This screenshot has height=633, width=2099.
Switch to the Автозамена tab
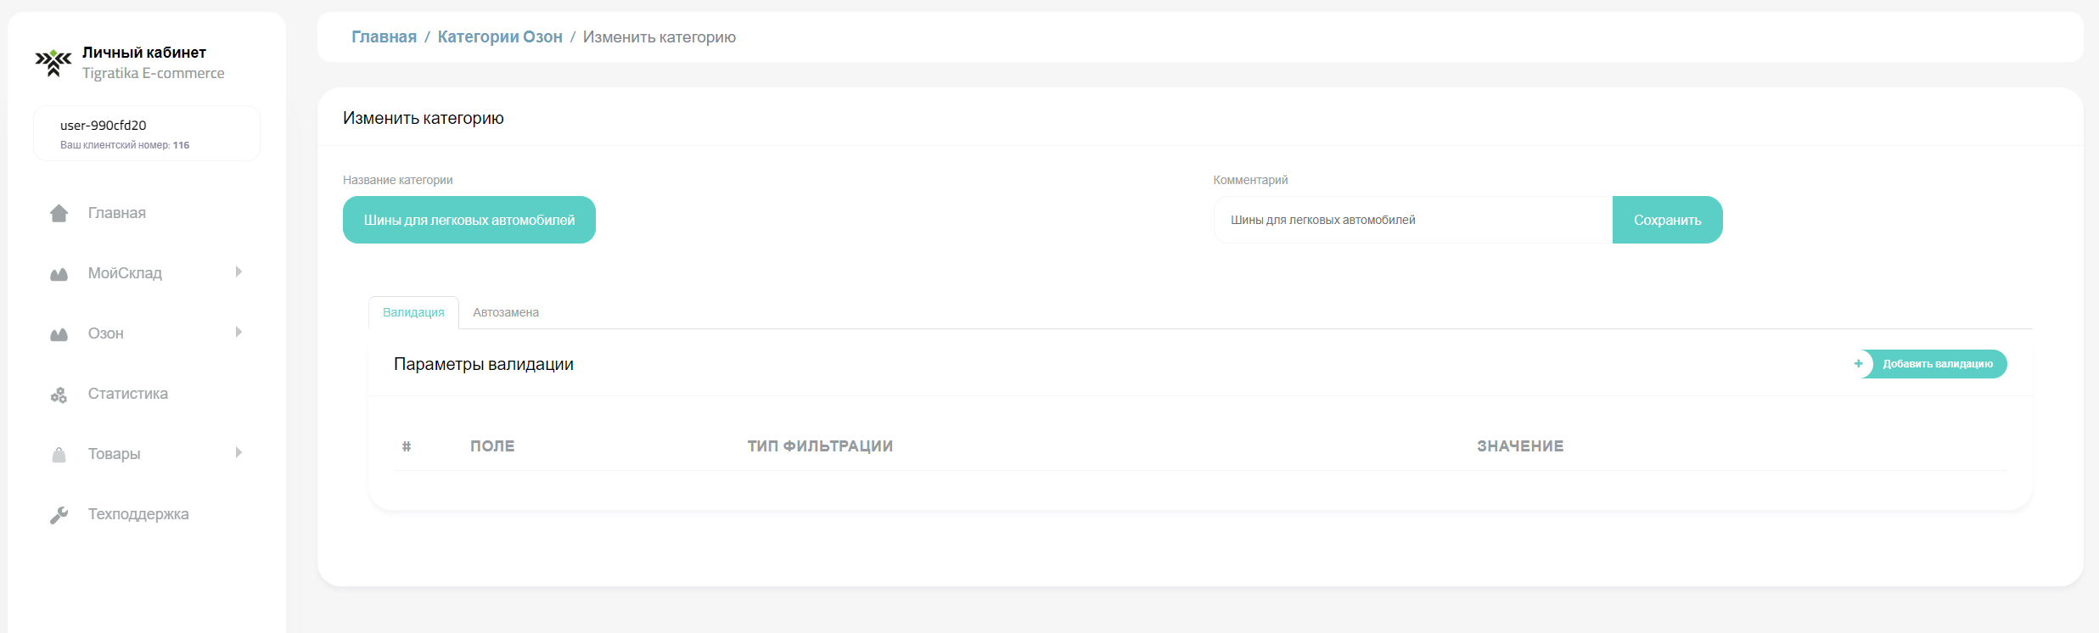click(x=506, y=312)
